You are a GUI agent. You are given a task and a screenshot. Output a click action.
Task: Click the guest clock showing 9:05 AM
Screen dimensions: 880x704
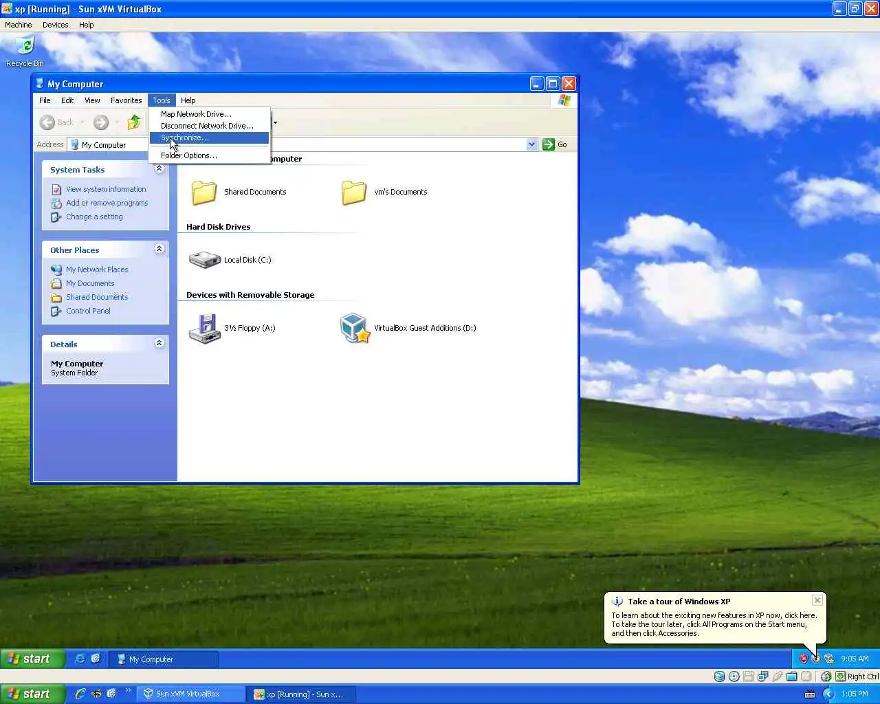[855, 659]
